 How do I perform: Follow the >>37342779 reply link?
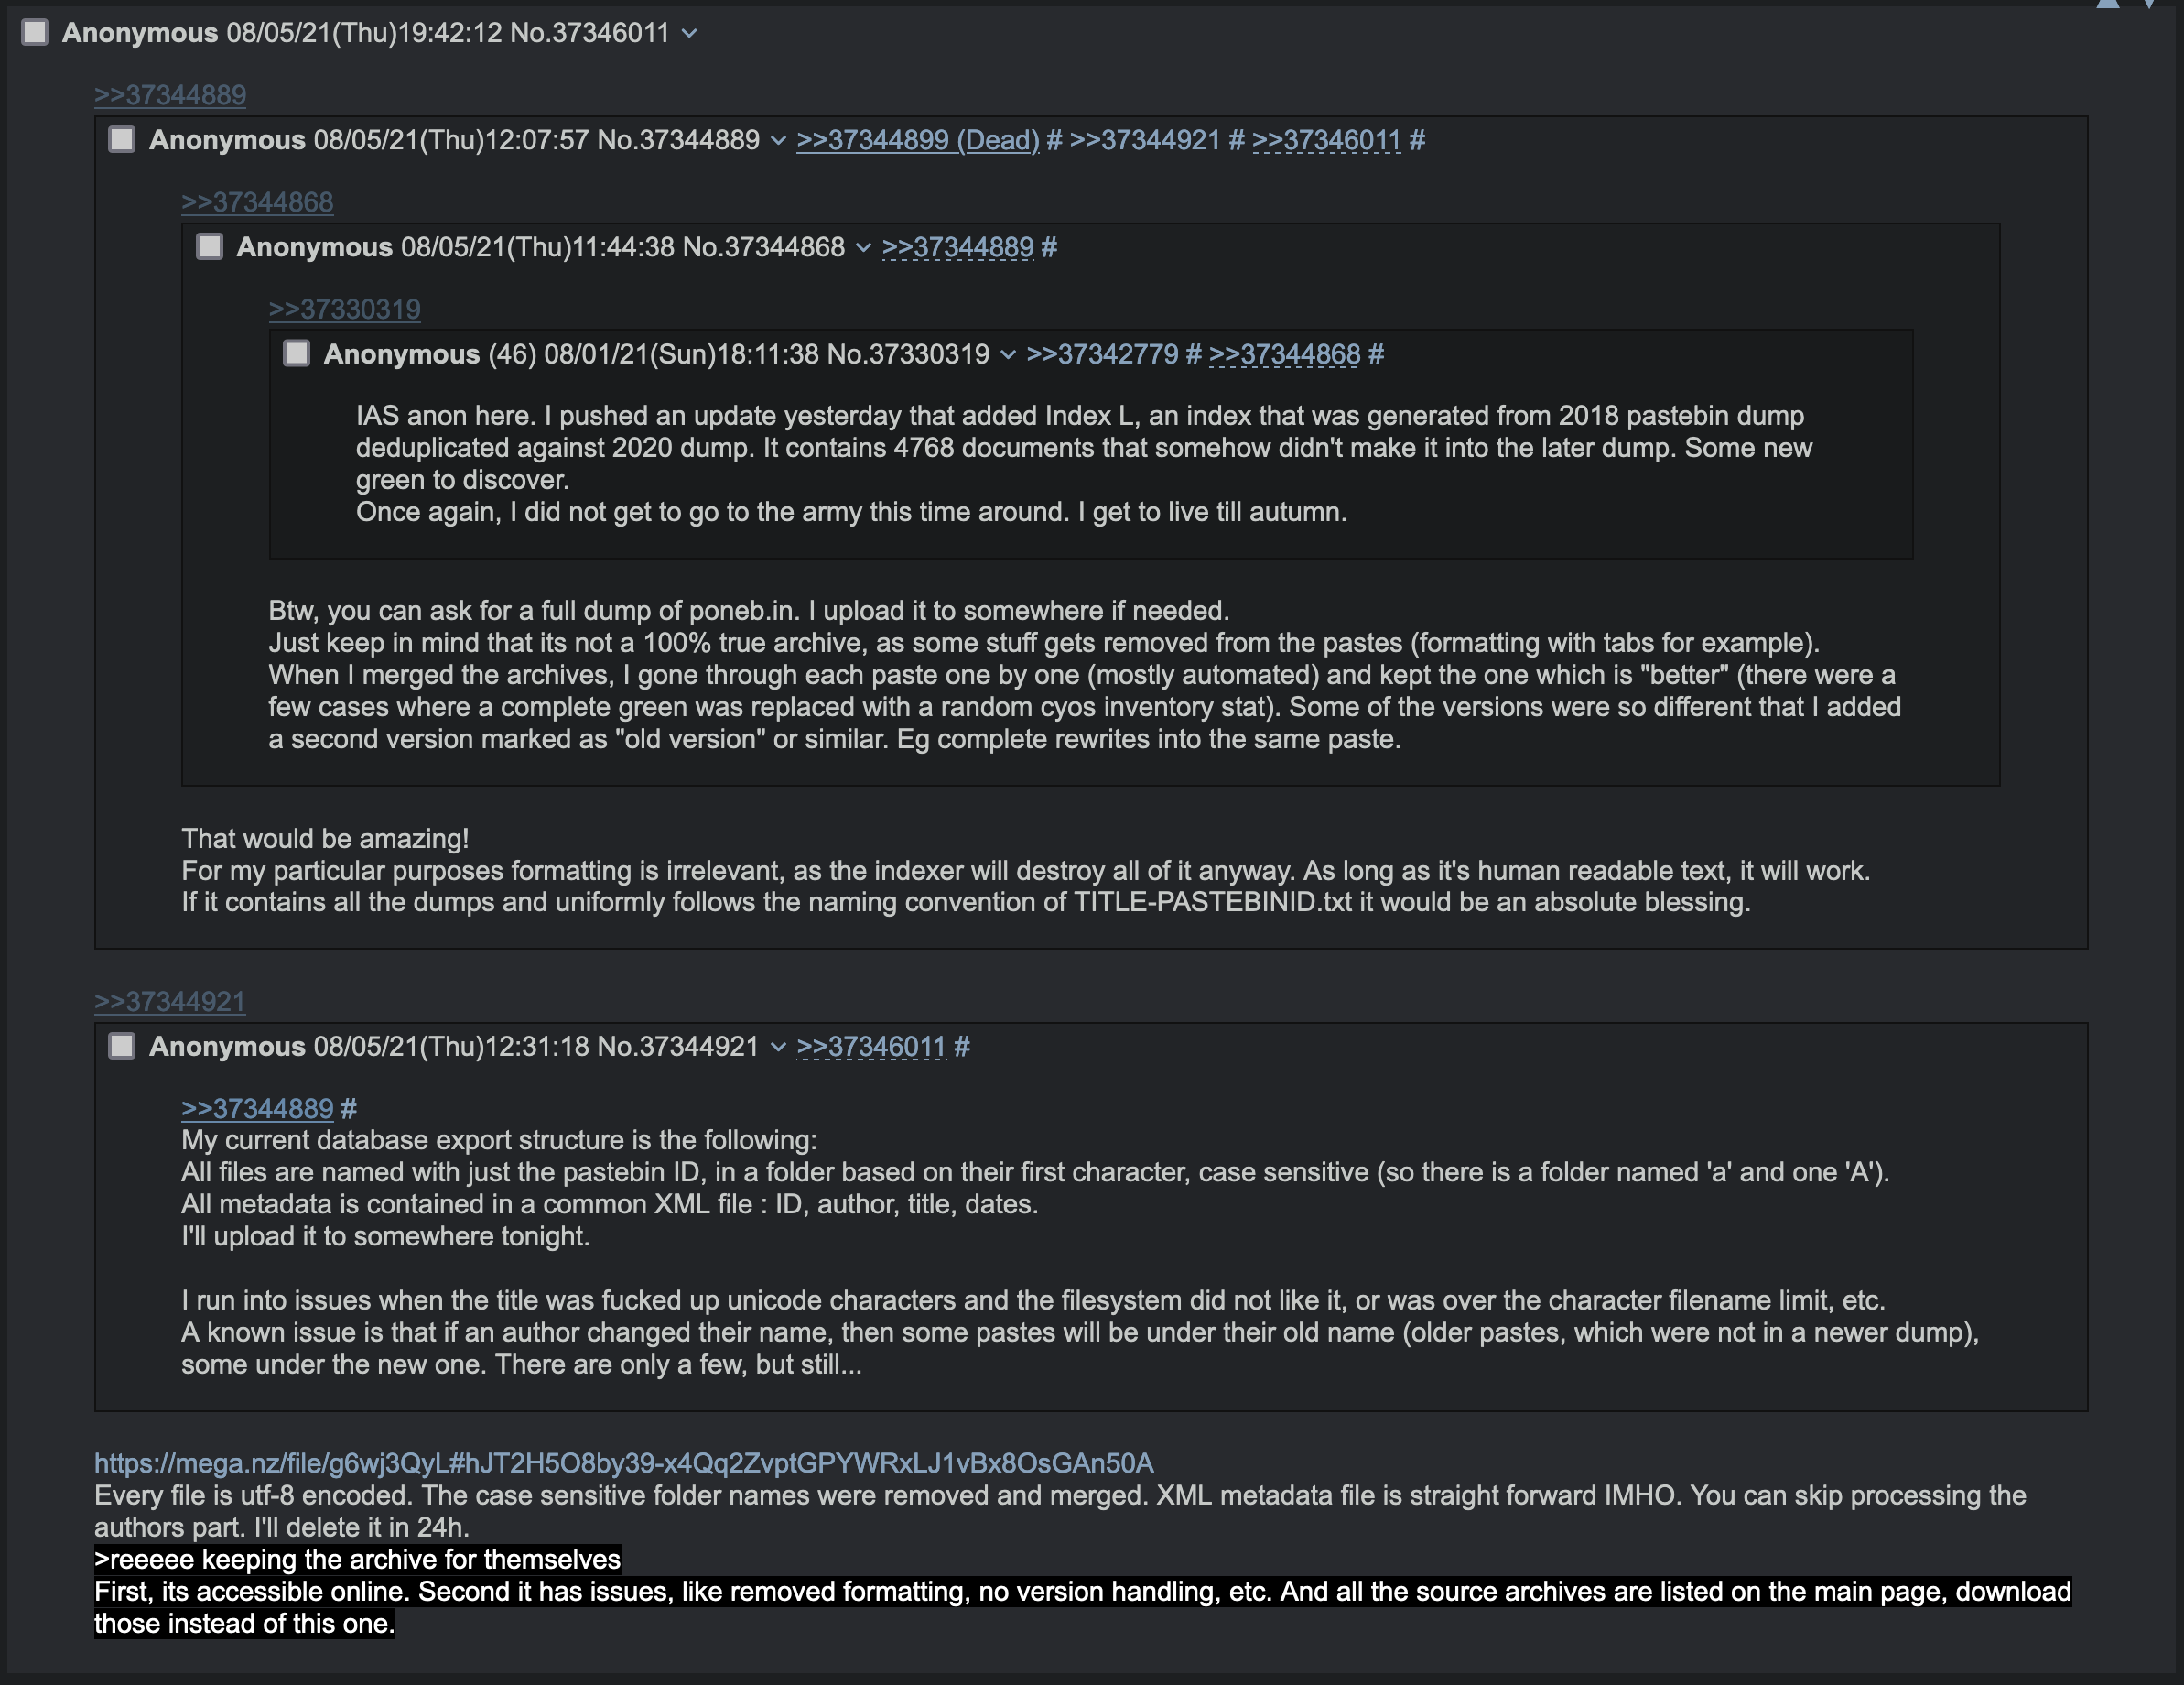click(1102, 354)
